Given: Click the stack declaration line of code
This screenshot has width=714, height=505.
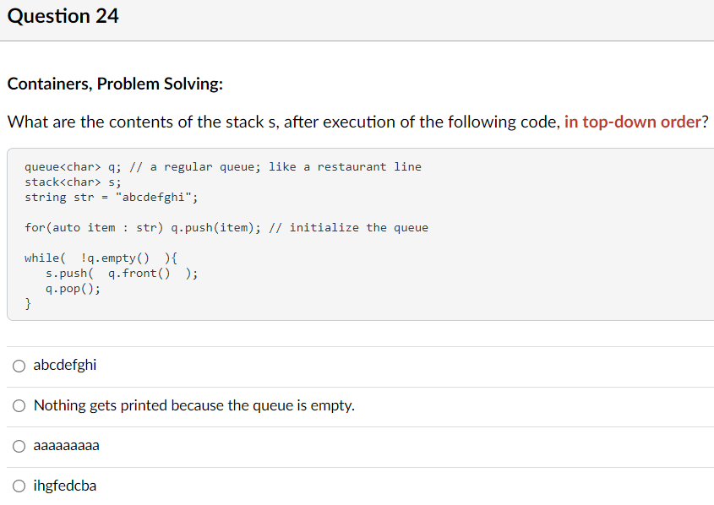Looking at the screenshot, I should pos(74,182).
